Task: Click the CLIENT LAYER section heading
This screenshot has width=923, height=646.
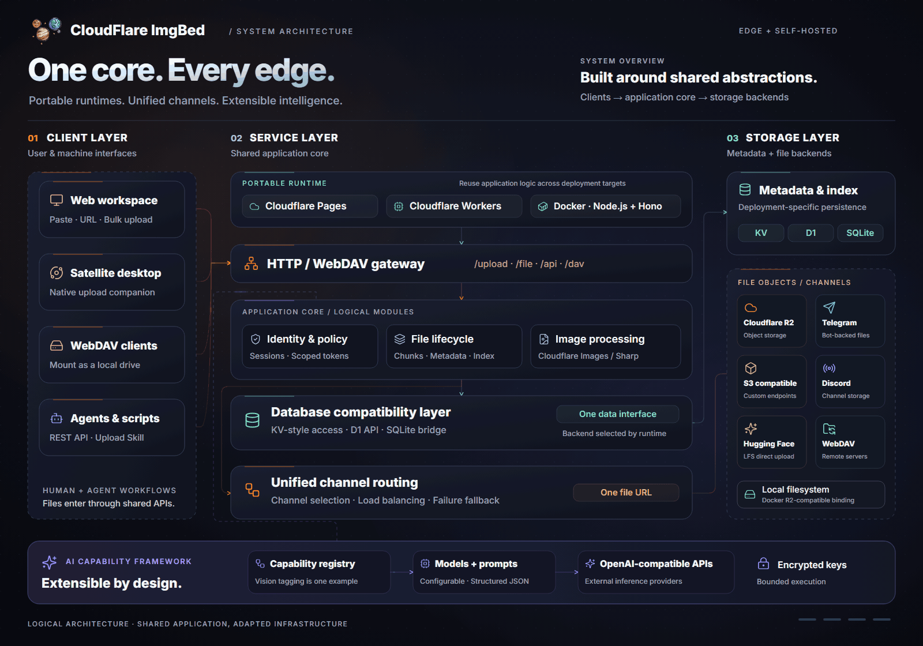Action: tap(87, 138)
